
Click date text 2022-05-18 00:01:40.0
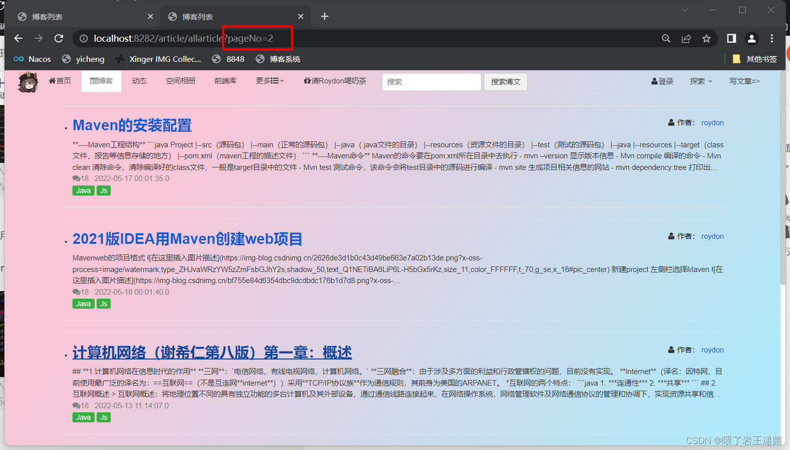(x=132, y=292)
